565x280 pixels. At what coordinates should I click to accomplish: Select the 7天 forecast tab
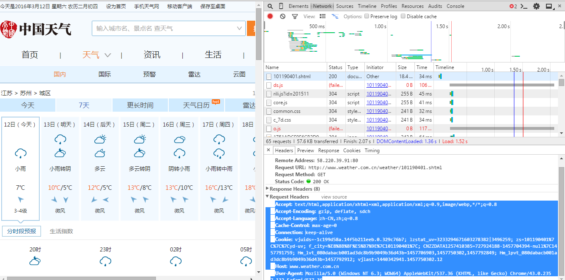[84, 105]
